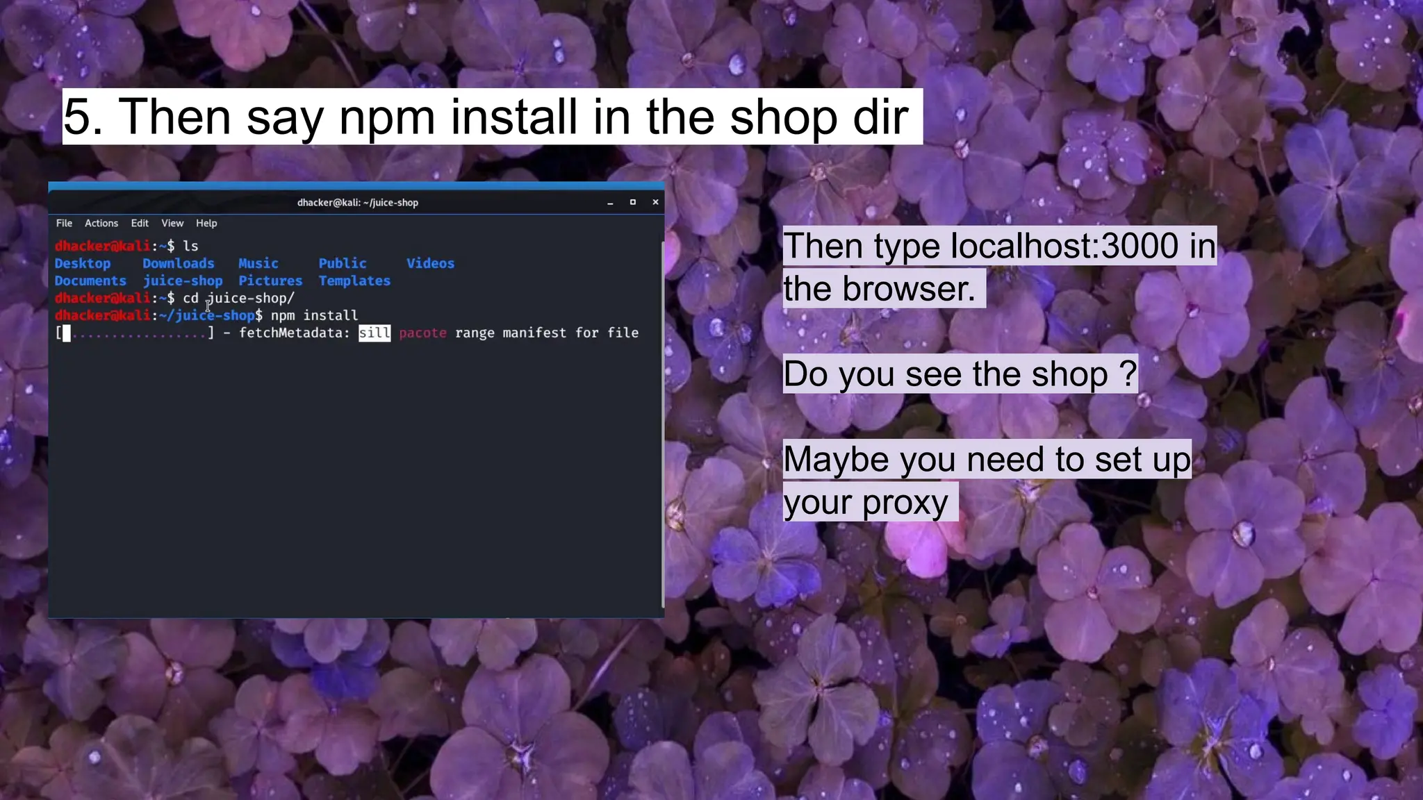Click the highlighted 'sill' log level word
The width and height of the screenshot is (1423, 800).
point(375,333)
